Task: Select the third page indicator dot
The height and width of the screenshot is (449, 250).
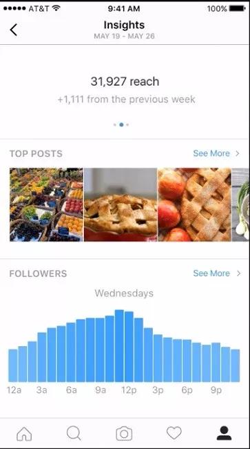Action: (x=127, y=124)
